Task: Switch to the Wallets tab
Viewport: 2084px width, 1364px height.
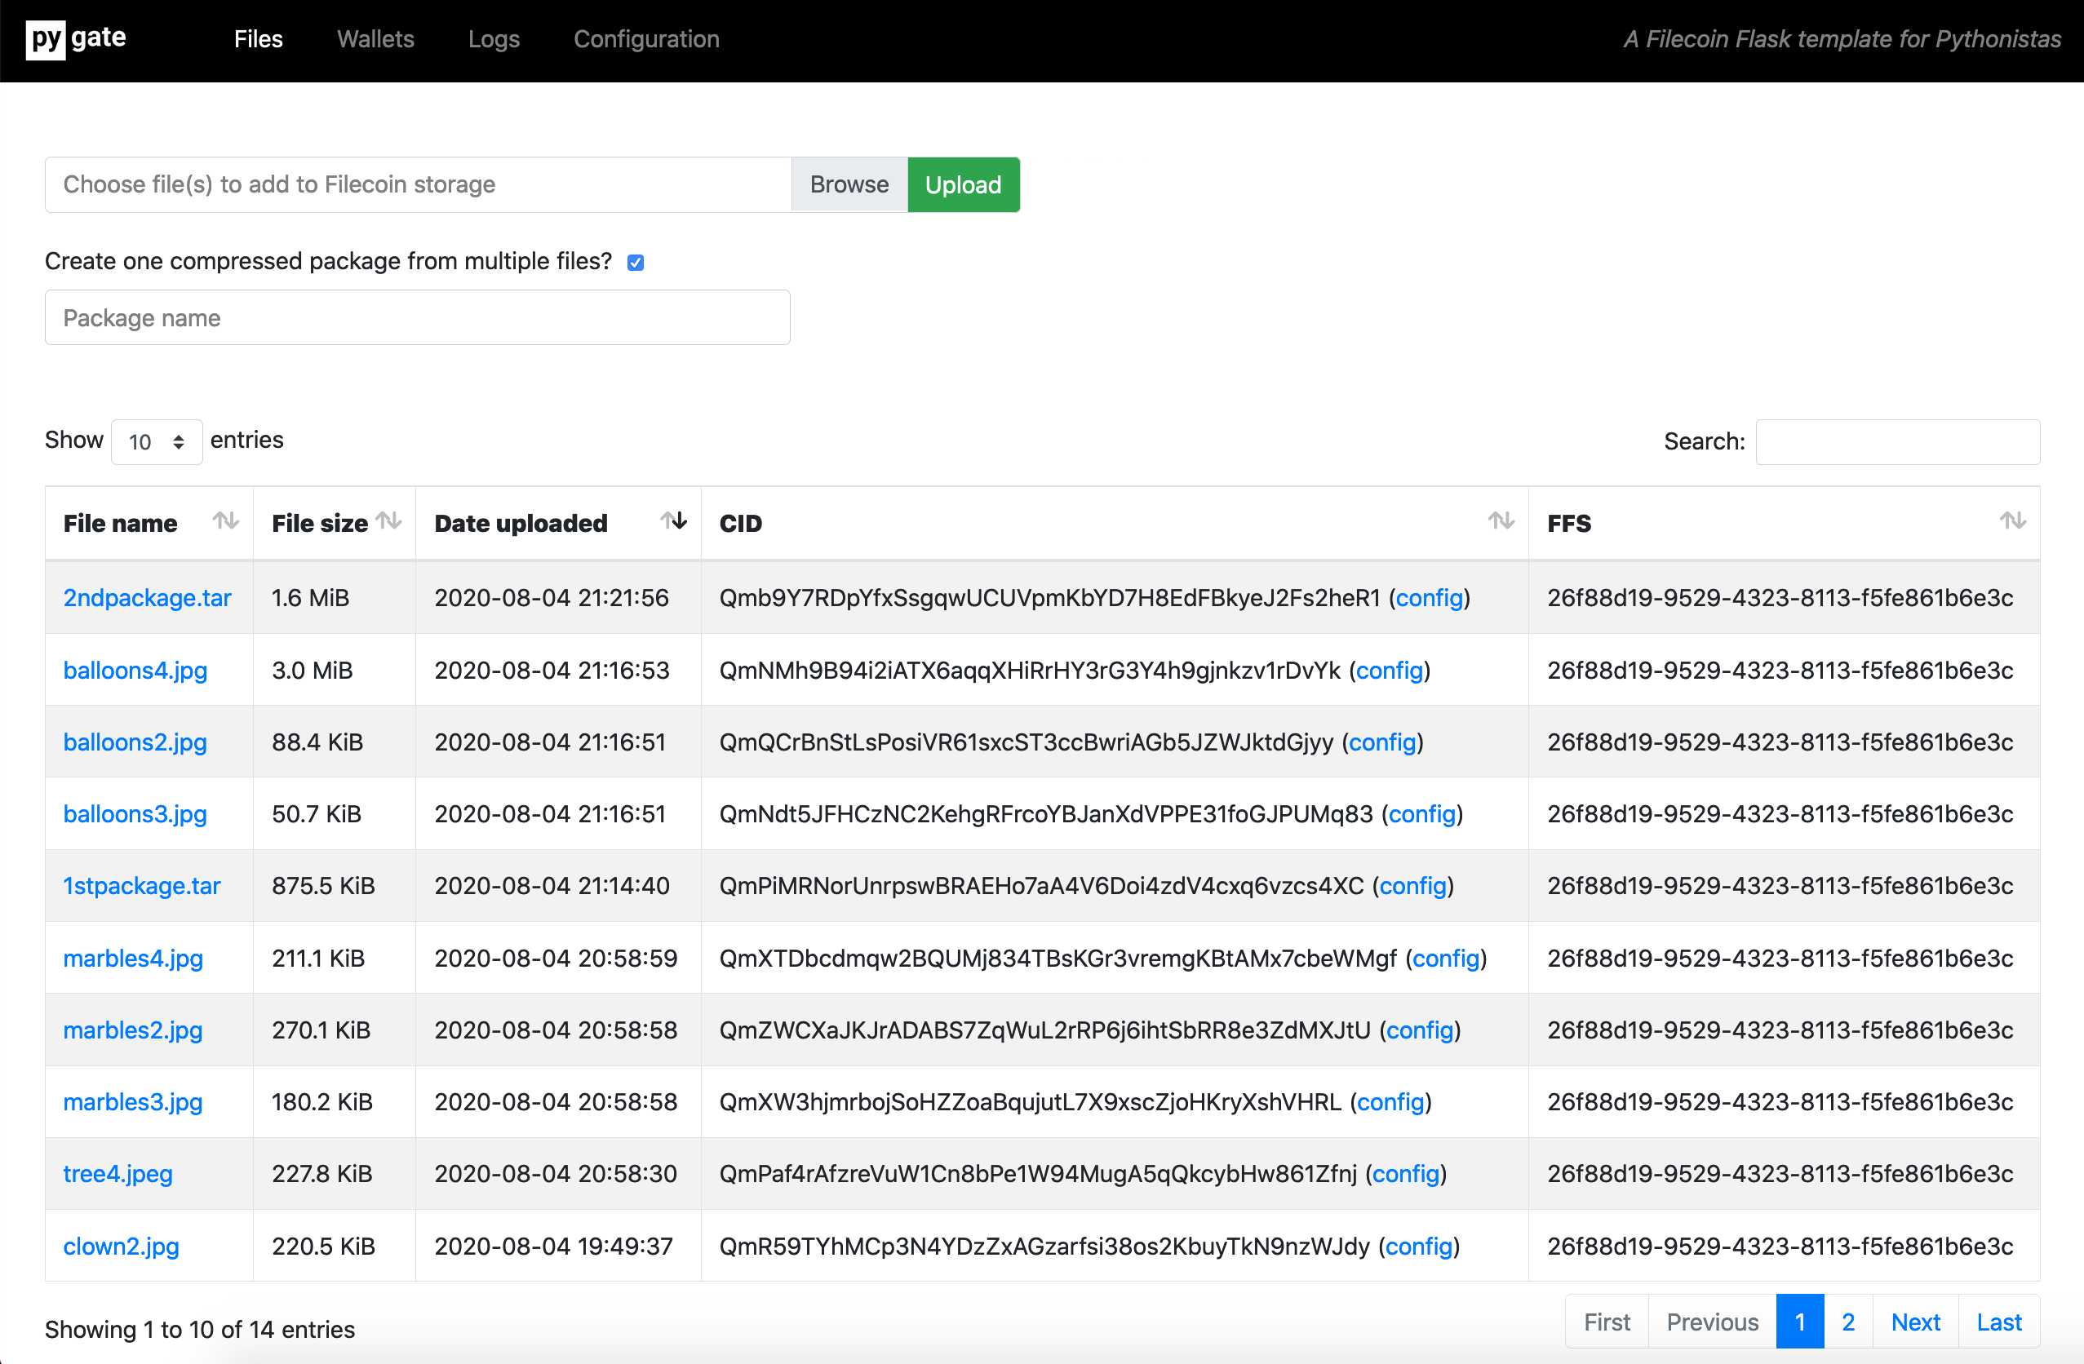Action: coord(375,39)
